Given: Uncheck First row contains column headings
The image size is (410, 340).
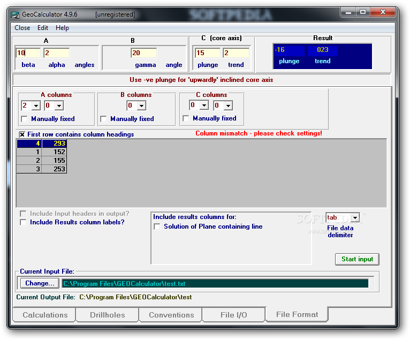Looking at the screenshot, I should pyautogui.click(x=22, y=134).
